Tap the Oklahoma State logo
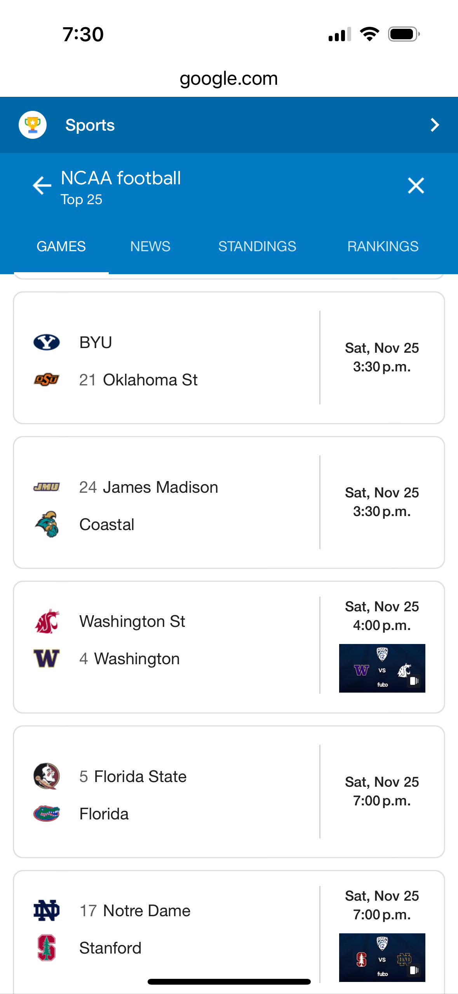The width and height of the screenshot is (458, 994). pyautogui.click(x=47, y=380)
